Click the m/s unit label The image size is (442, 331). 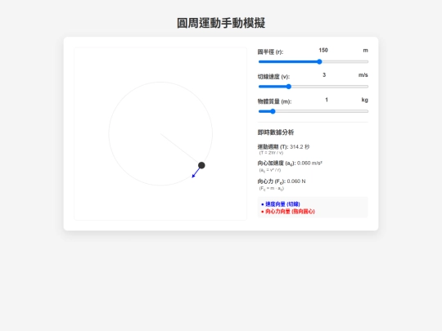363,75
